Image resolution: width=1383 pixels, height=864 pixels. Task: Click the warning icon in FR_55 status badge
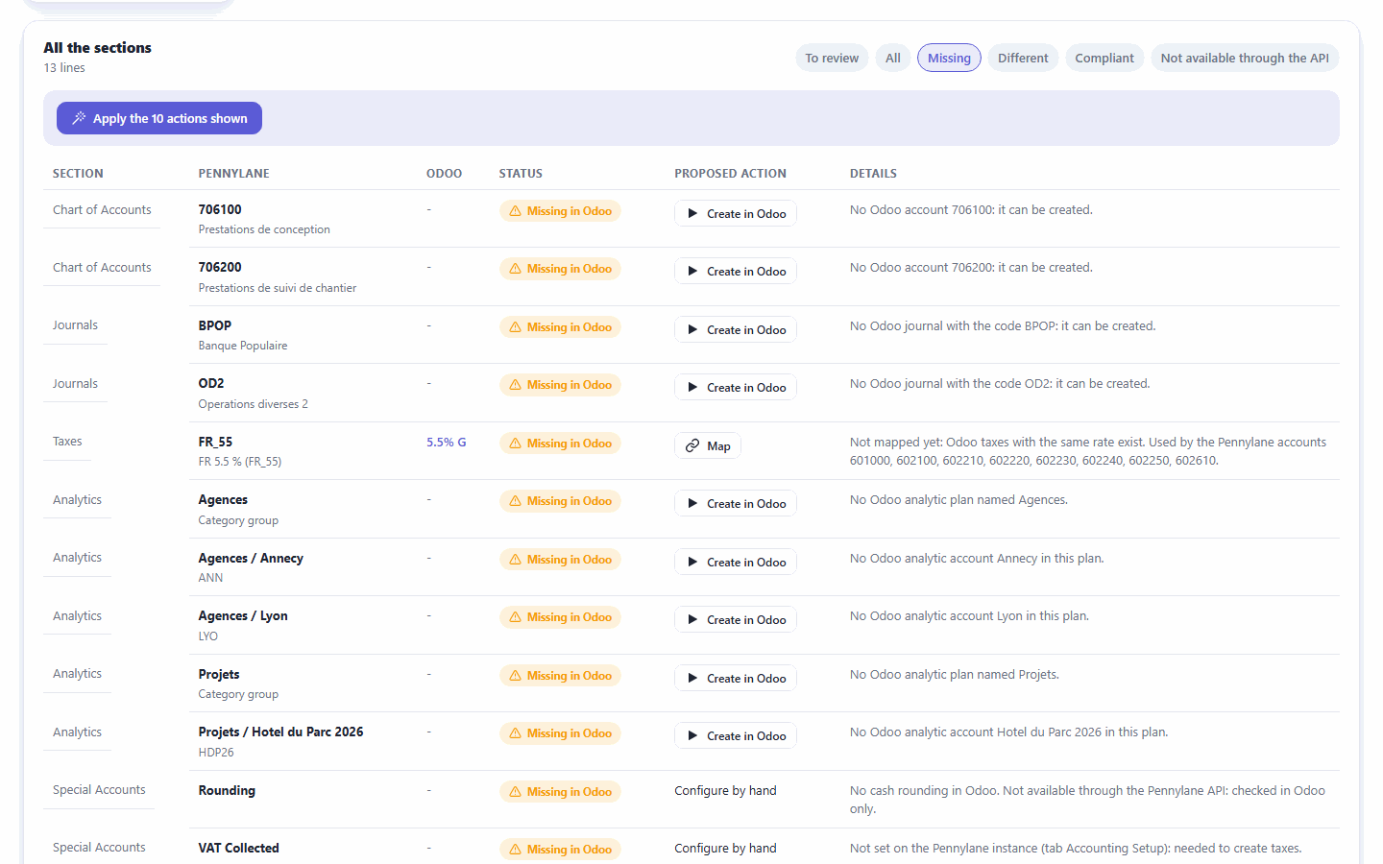click(516, 444)
